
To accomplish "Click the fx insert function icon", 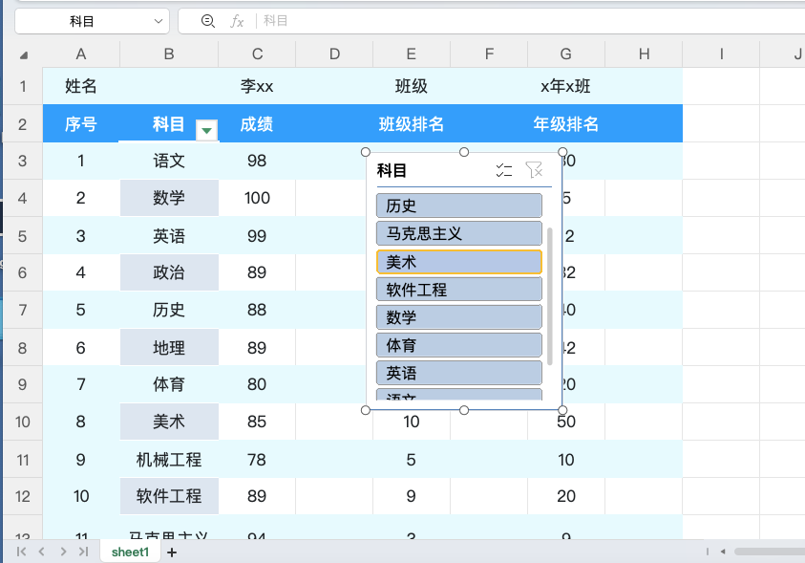I will [236, 21].
